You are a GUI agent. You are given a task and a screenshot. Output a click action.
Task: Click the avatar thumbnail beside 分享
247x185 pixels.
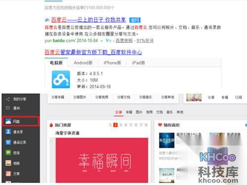[x=194, y=98]
